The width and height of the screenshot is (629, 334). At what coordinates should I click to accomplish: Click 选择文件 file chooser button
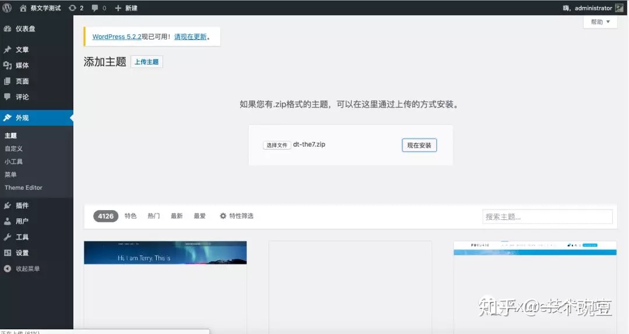[277, 145]
